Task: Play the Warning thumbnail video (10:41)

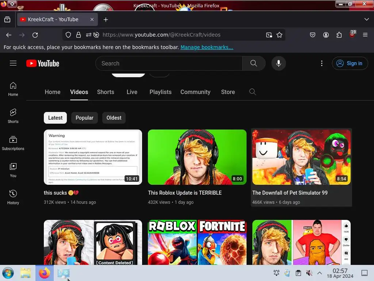Action: [x=93, y=157]
